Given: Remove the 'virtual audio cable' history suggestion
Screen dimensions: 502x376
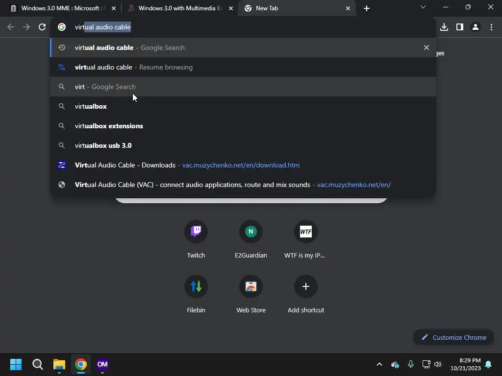Looking at the screenshot, I should click(426, 47).
